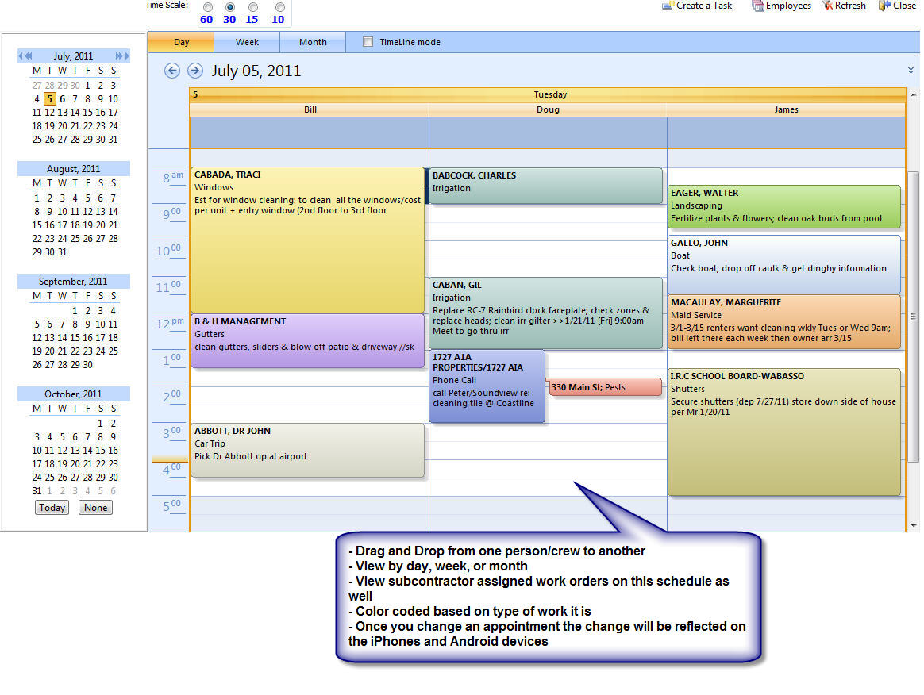
Task: Select the 60 minute time scale
Action: pos(207,7)
